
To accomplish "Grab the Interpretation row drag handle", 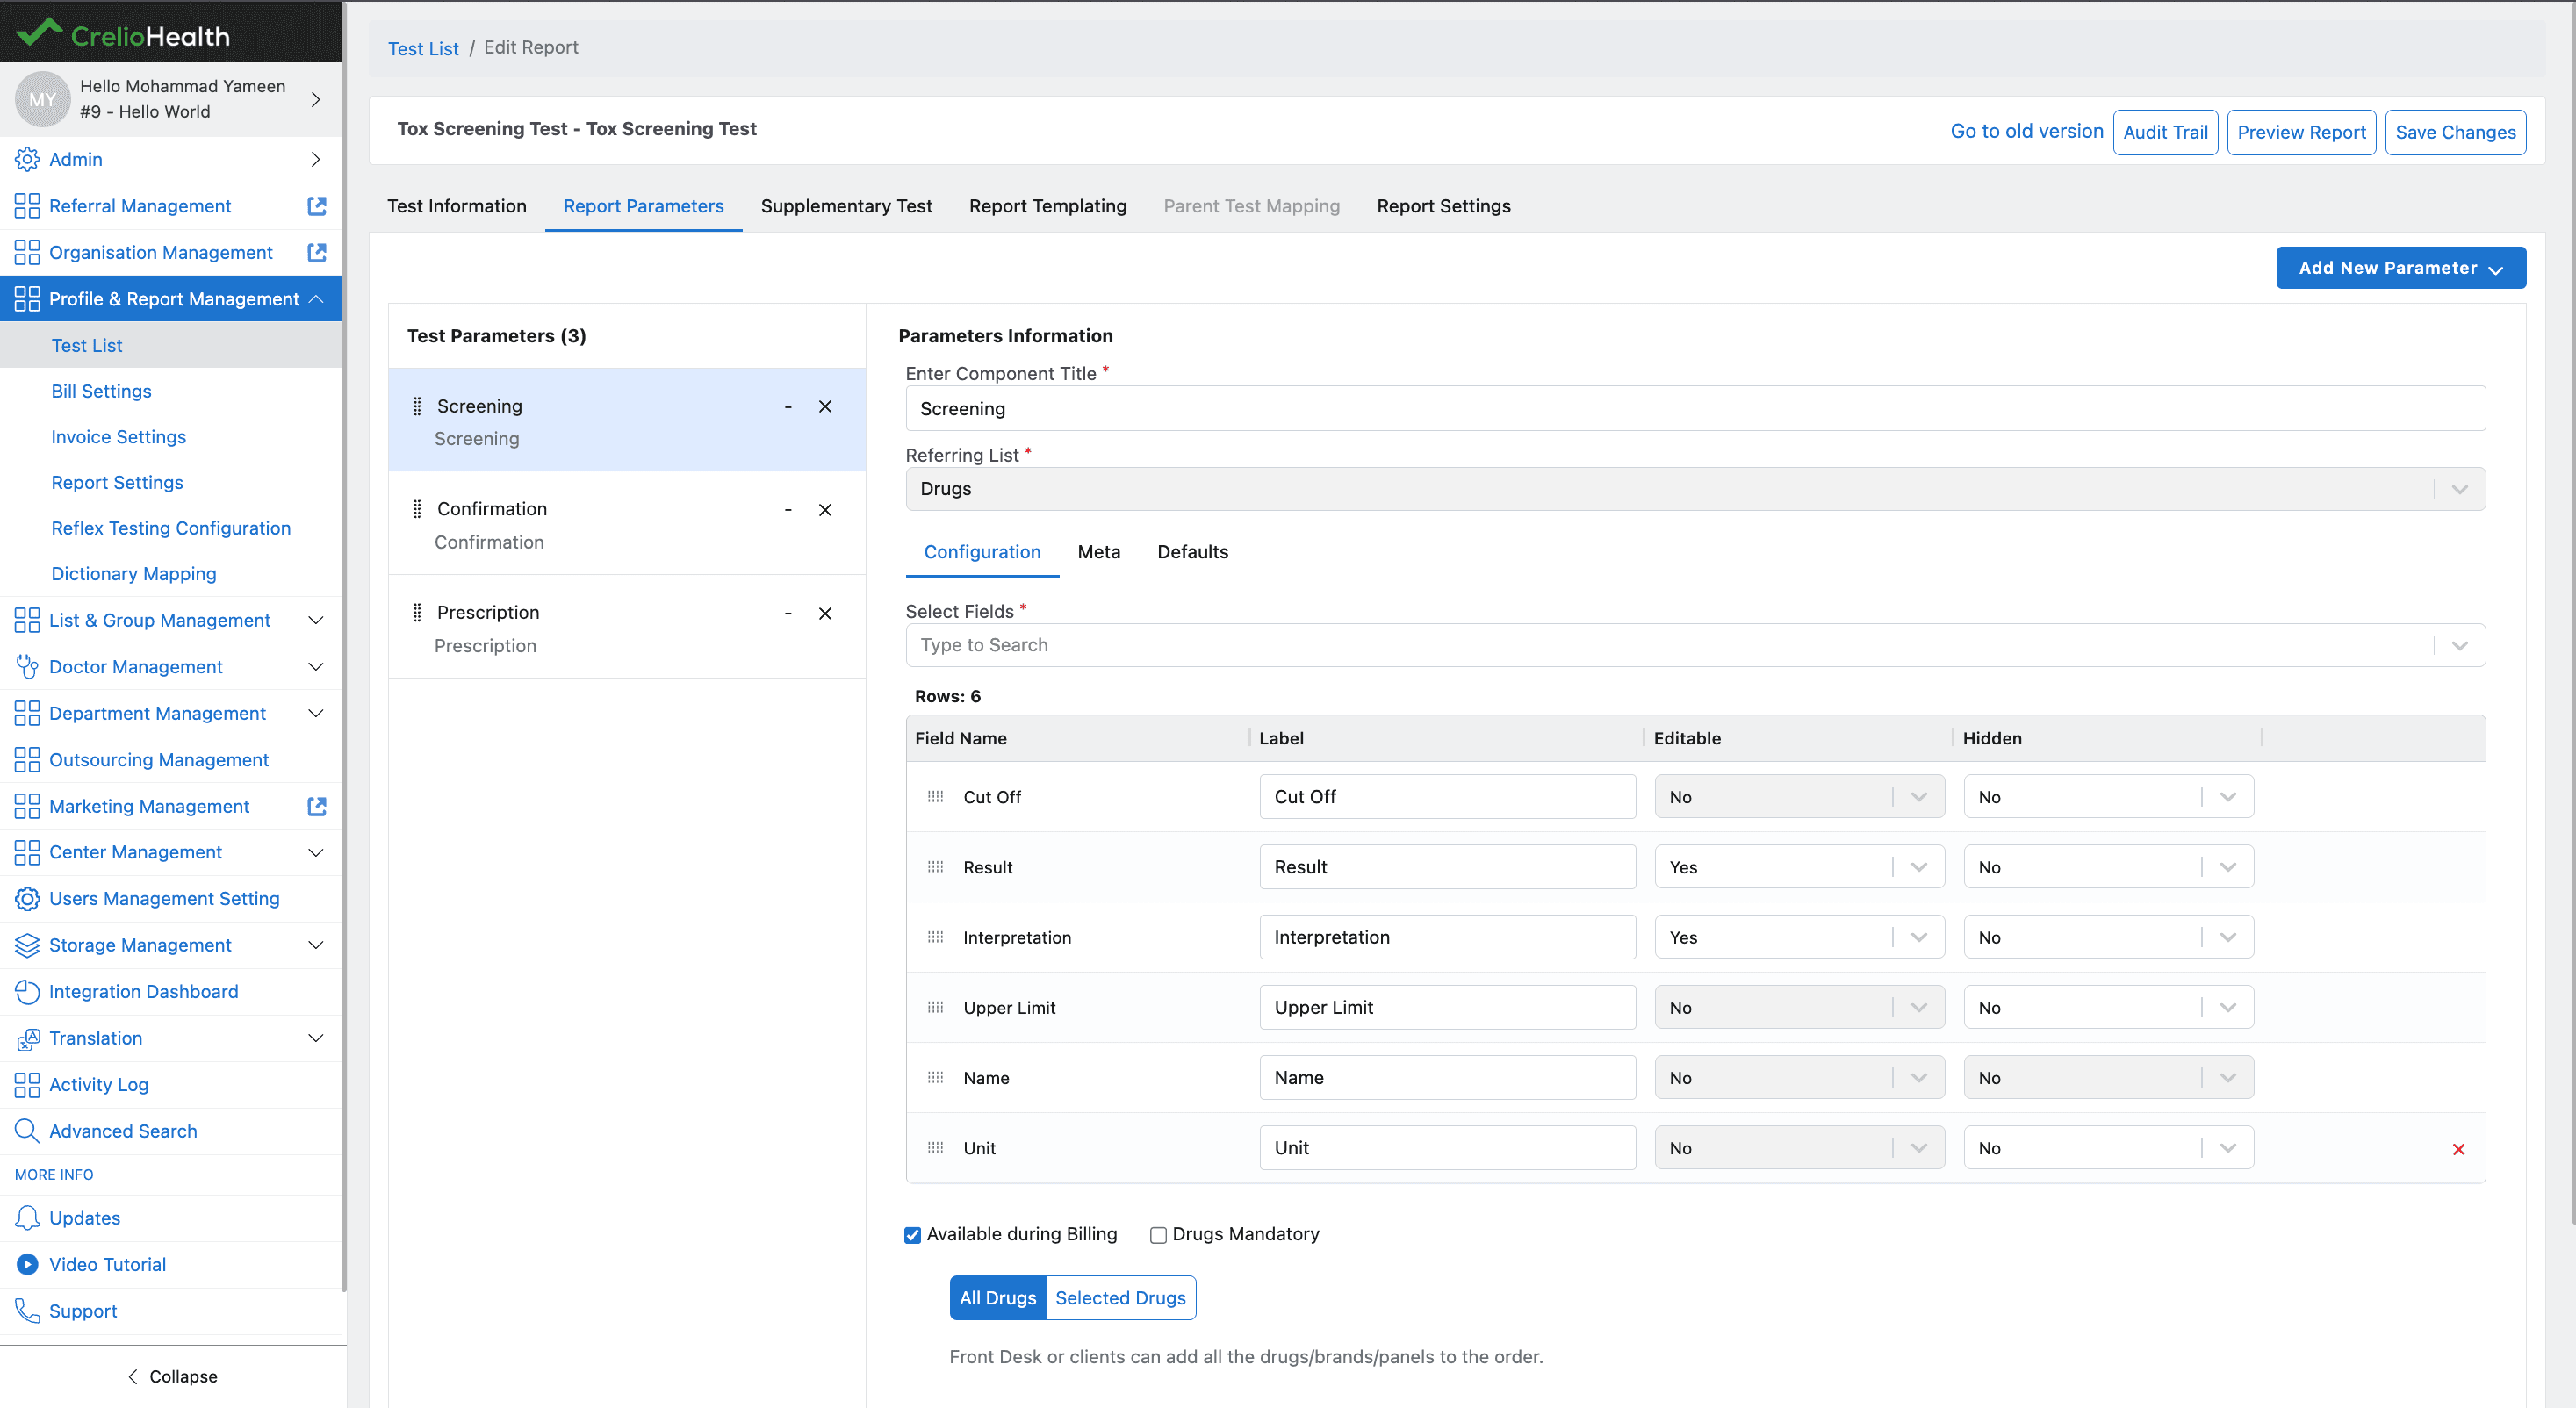I will (935, 937).
